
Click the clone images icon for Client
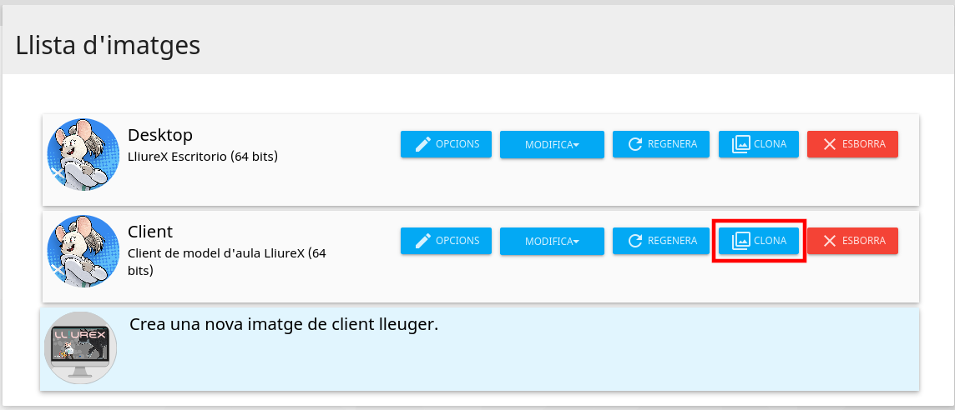click(x=740, y=241)
